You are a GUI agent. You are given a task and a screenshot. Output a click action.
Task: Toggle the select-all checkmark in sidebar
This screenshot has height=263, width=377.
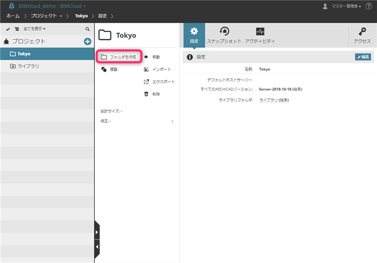click(x=8, y=29)
